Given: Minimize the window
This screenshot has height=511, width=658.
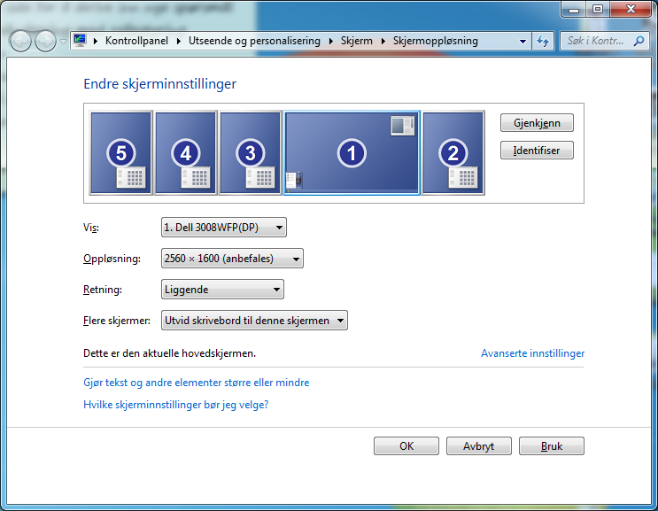Looking at the screenshot, I should click(x=574, y=9).
